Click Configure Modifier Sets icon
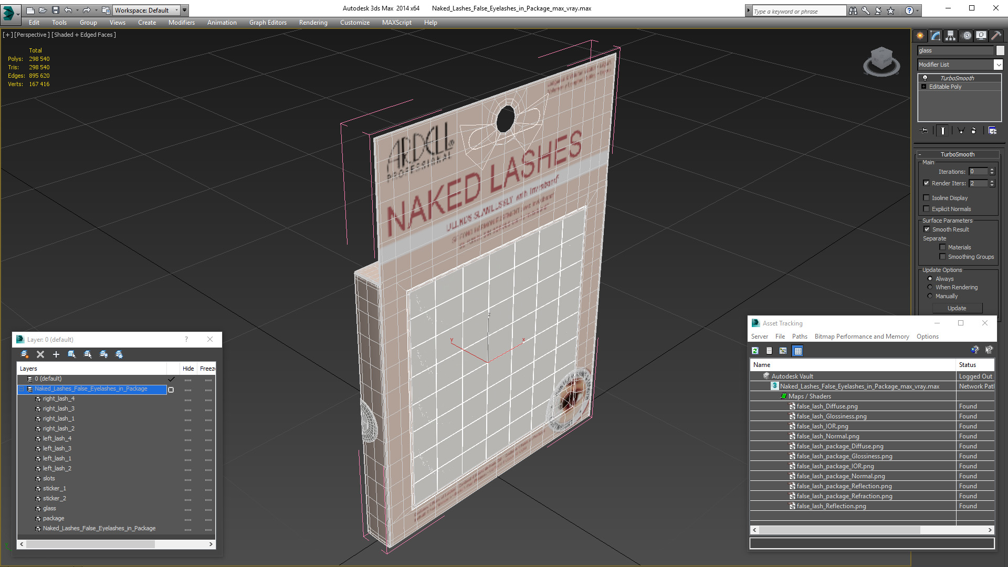This screenshot has width=1008, height=567. 992,131
